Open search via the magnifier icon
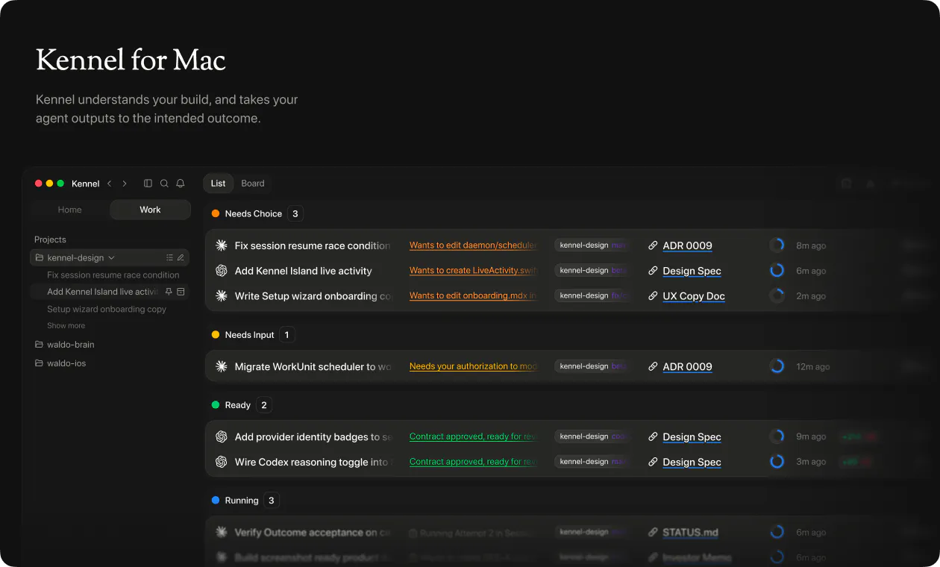This screenshot has width=940, height=567. [x=164, y=184]
